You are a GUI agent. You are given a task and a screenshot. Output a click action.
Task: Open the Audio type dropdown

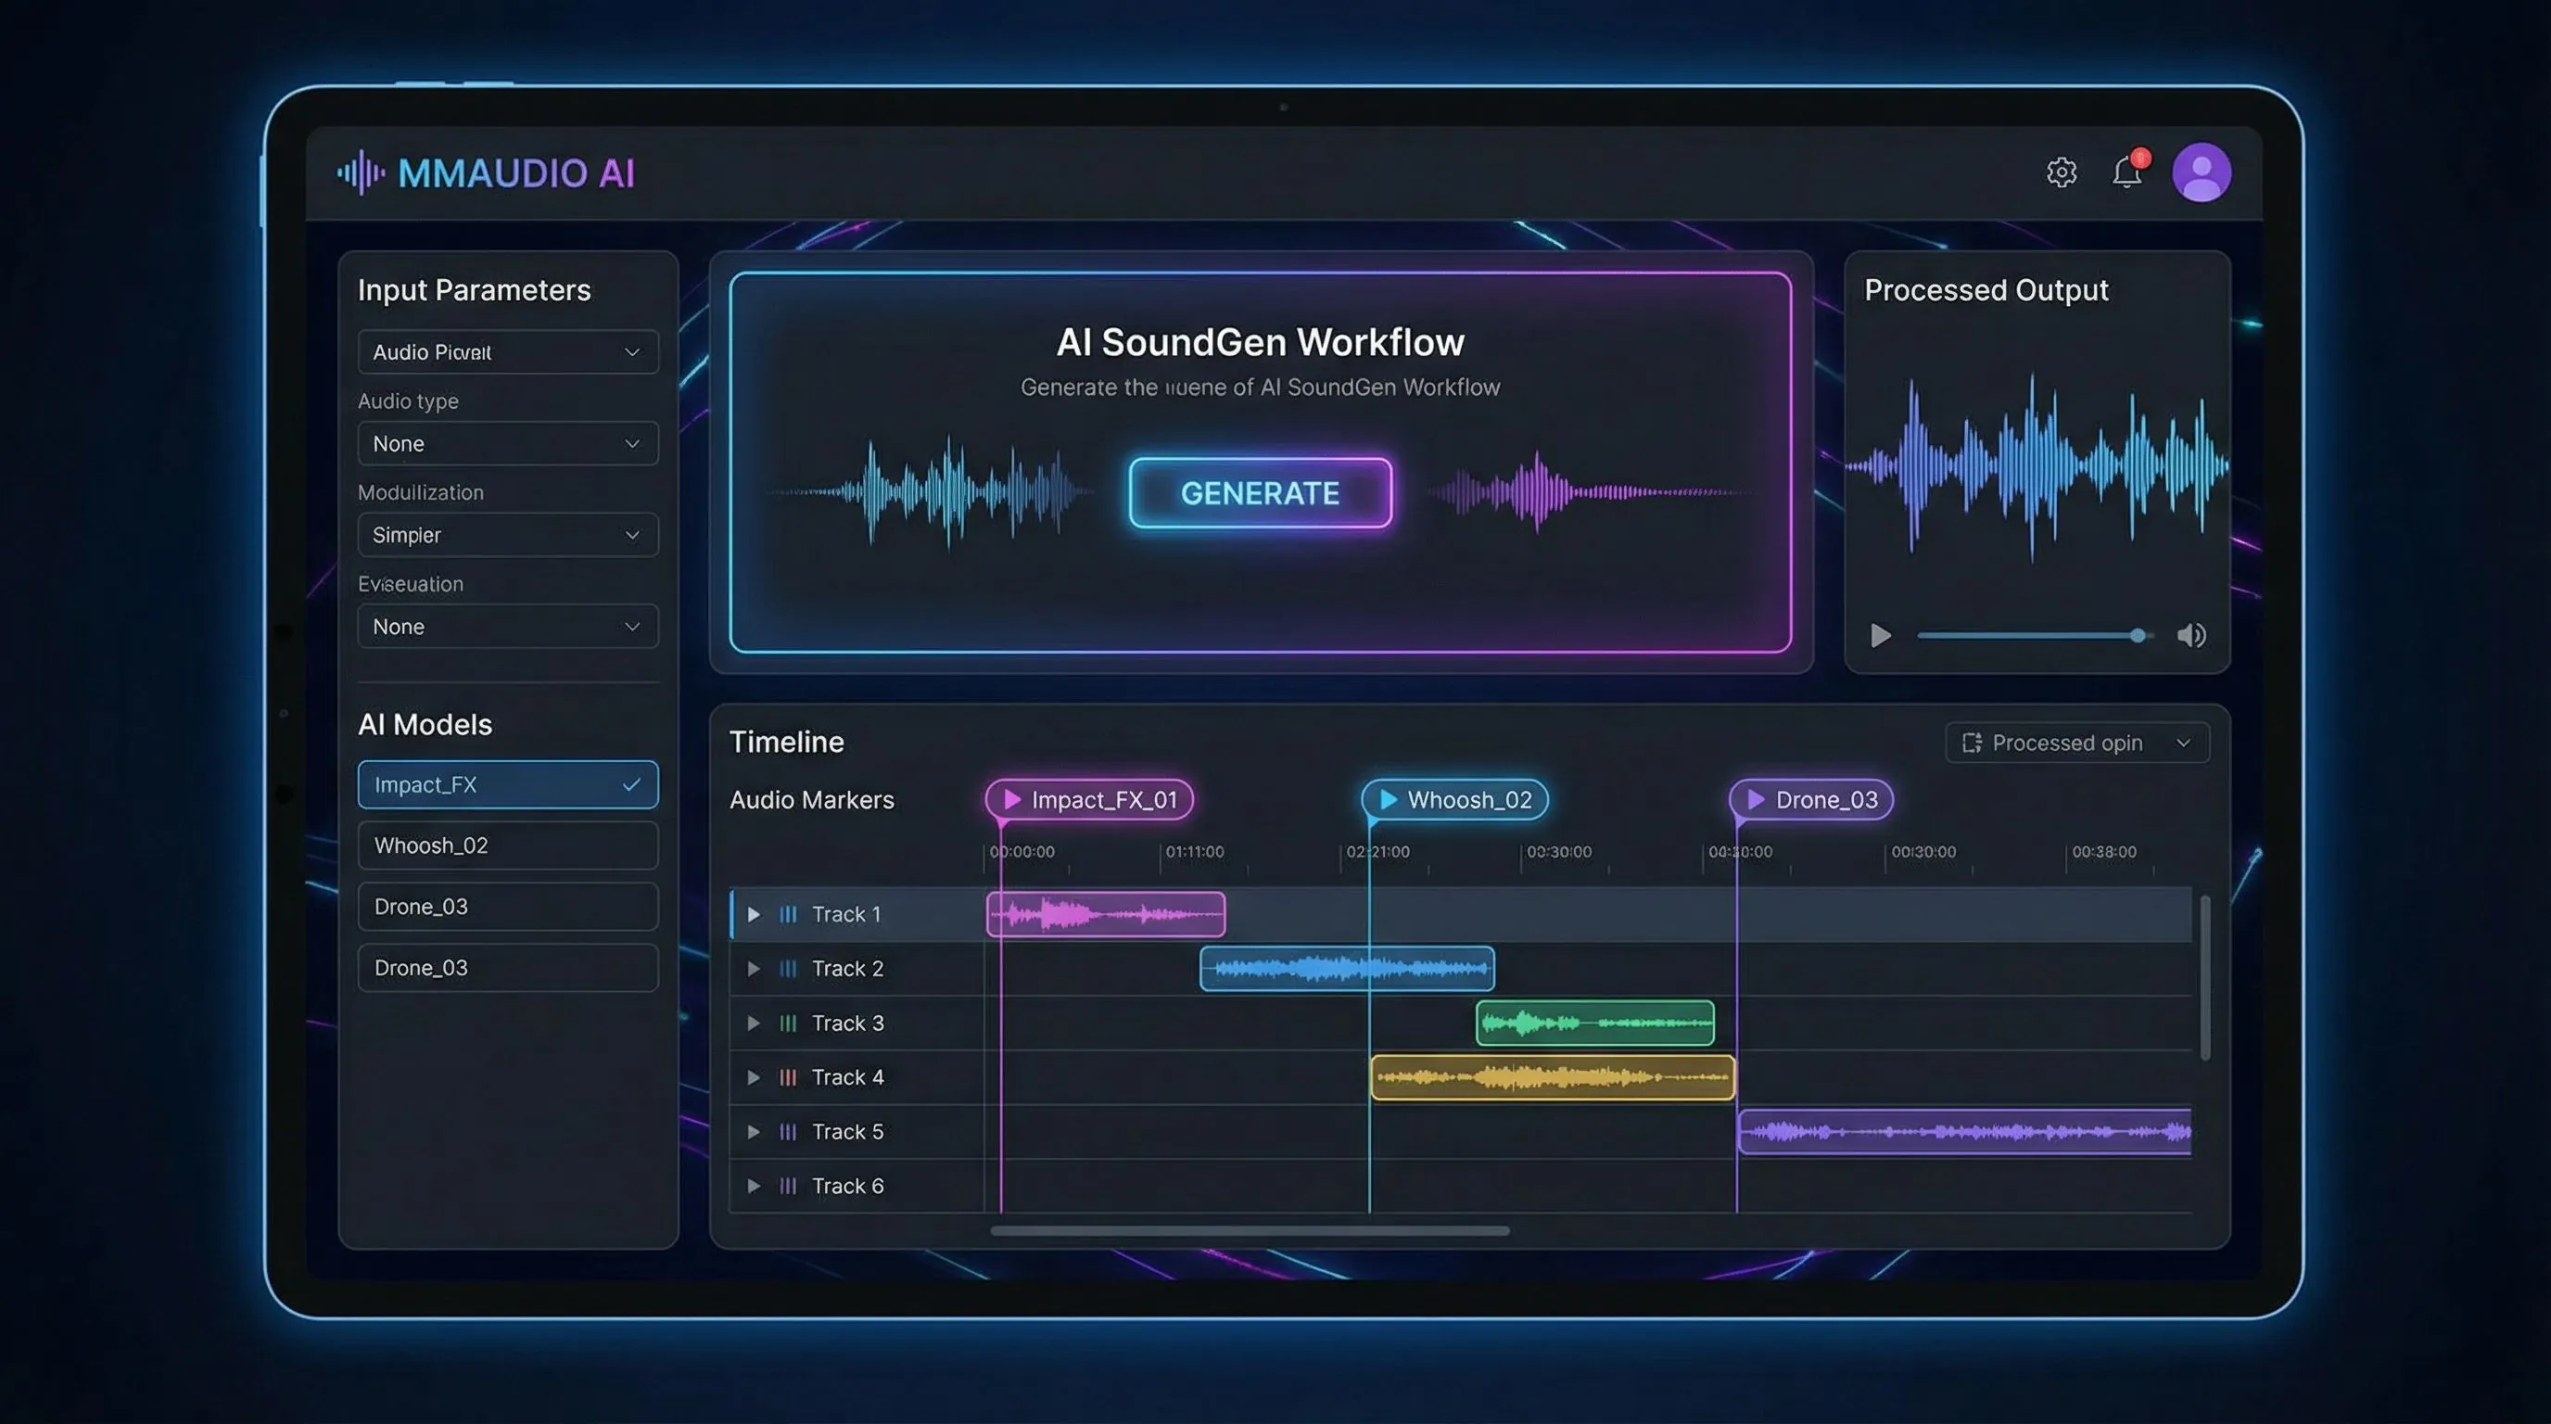pyautogui.click(x=508, y=444)
